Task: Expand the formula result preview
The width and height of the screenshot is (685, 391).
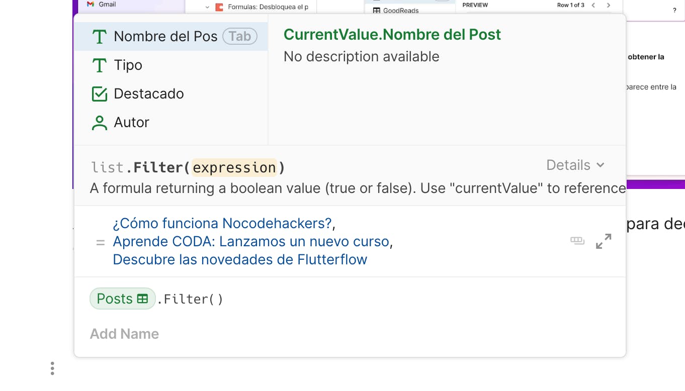Action: point(604,241)
